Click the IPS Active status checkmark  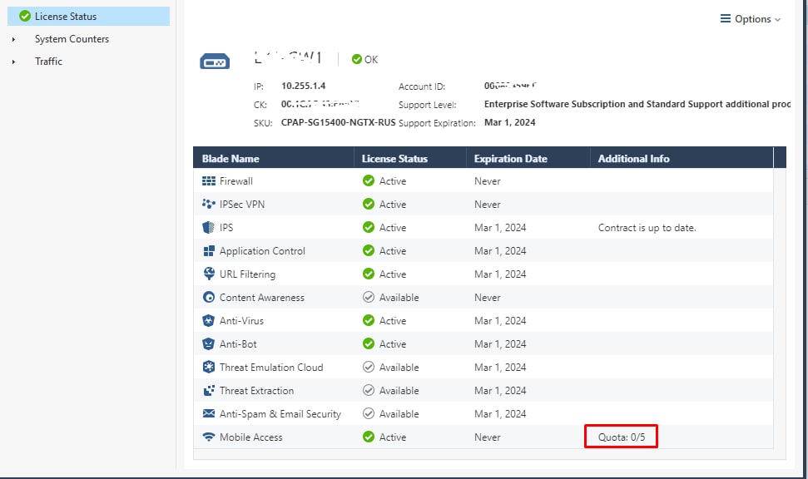[369, 227]
